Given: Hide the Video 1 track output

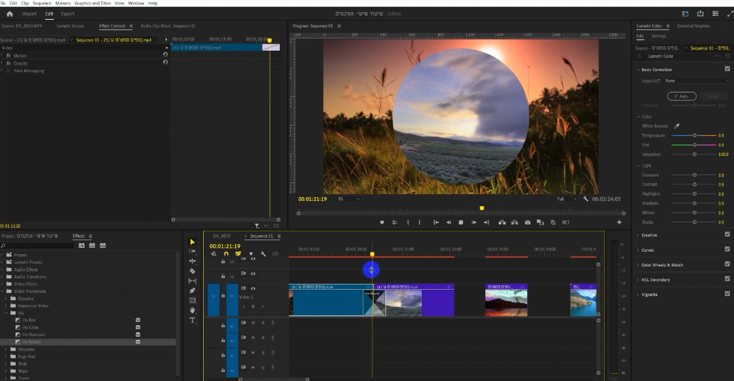Looking at the screenshot, I should (253, 288).
